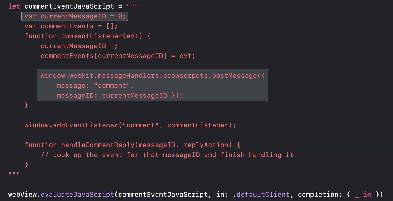Image resolution: width=393 pixels, height=201 pixels.
Task: Click the highlighted postMessage code block
Action: pos(152,85)
